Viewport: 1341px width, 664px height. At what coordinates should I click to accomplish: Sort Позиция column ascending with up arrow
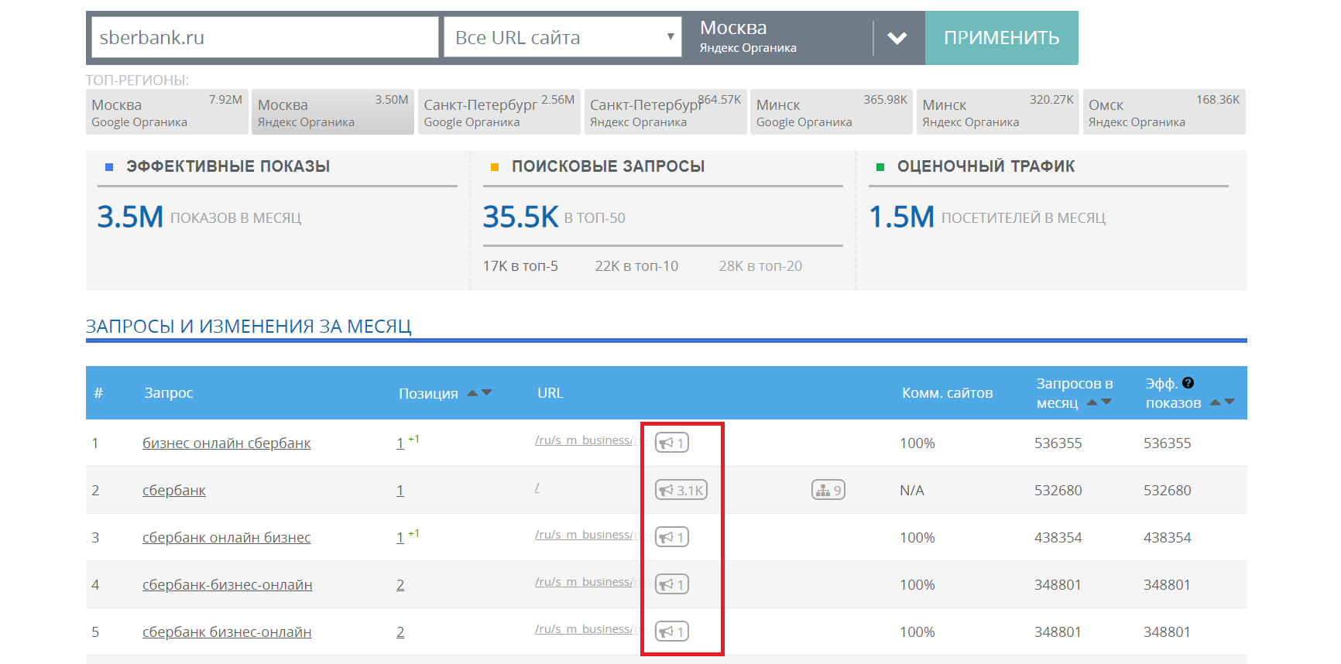click(472, 393)
